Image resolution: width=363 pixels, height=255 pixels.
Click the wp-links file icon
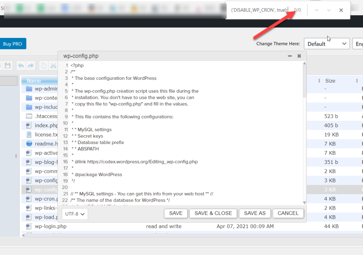coord(29,208)
